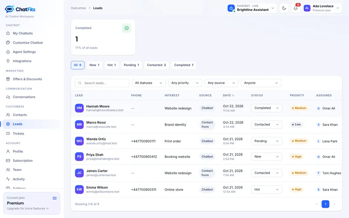
Task: Click Priya Shah's PS avatar
Action: (79, 157)
